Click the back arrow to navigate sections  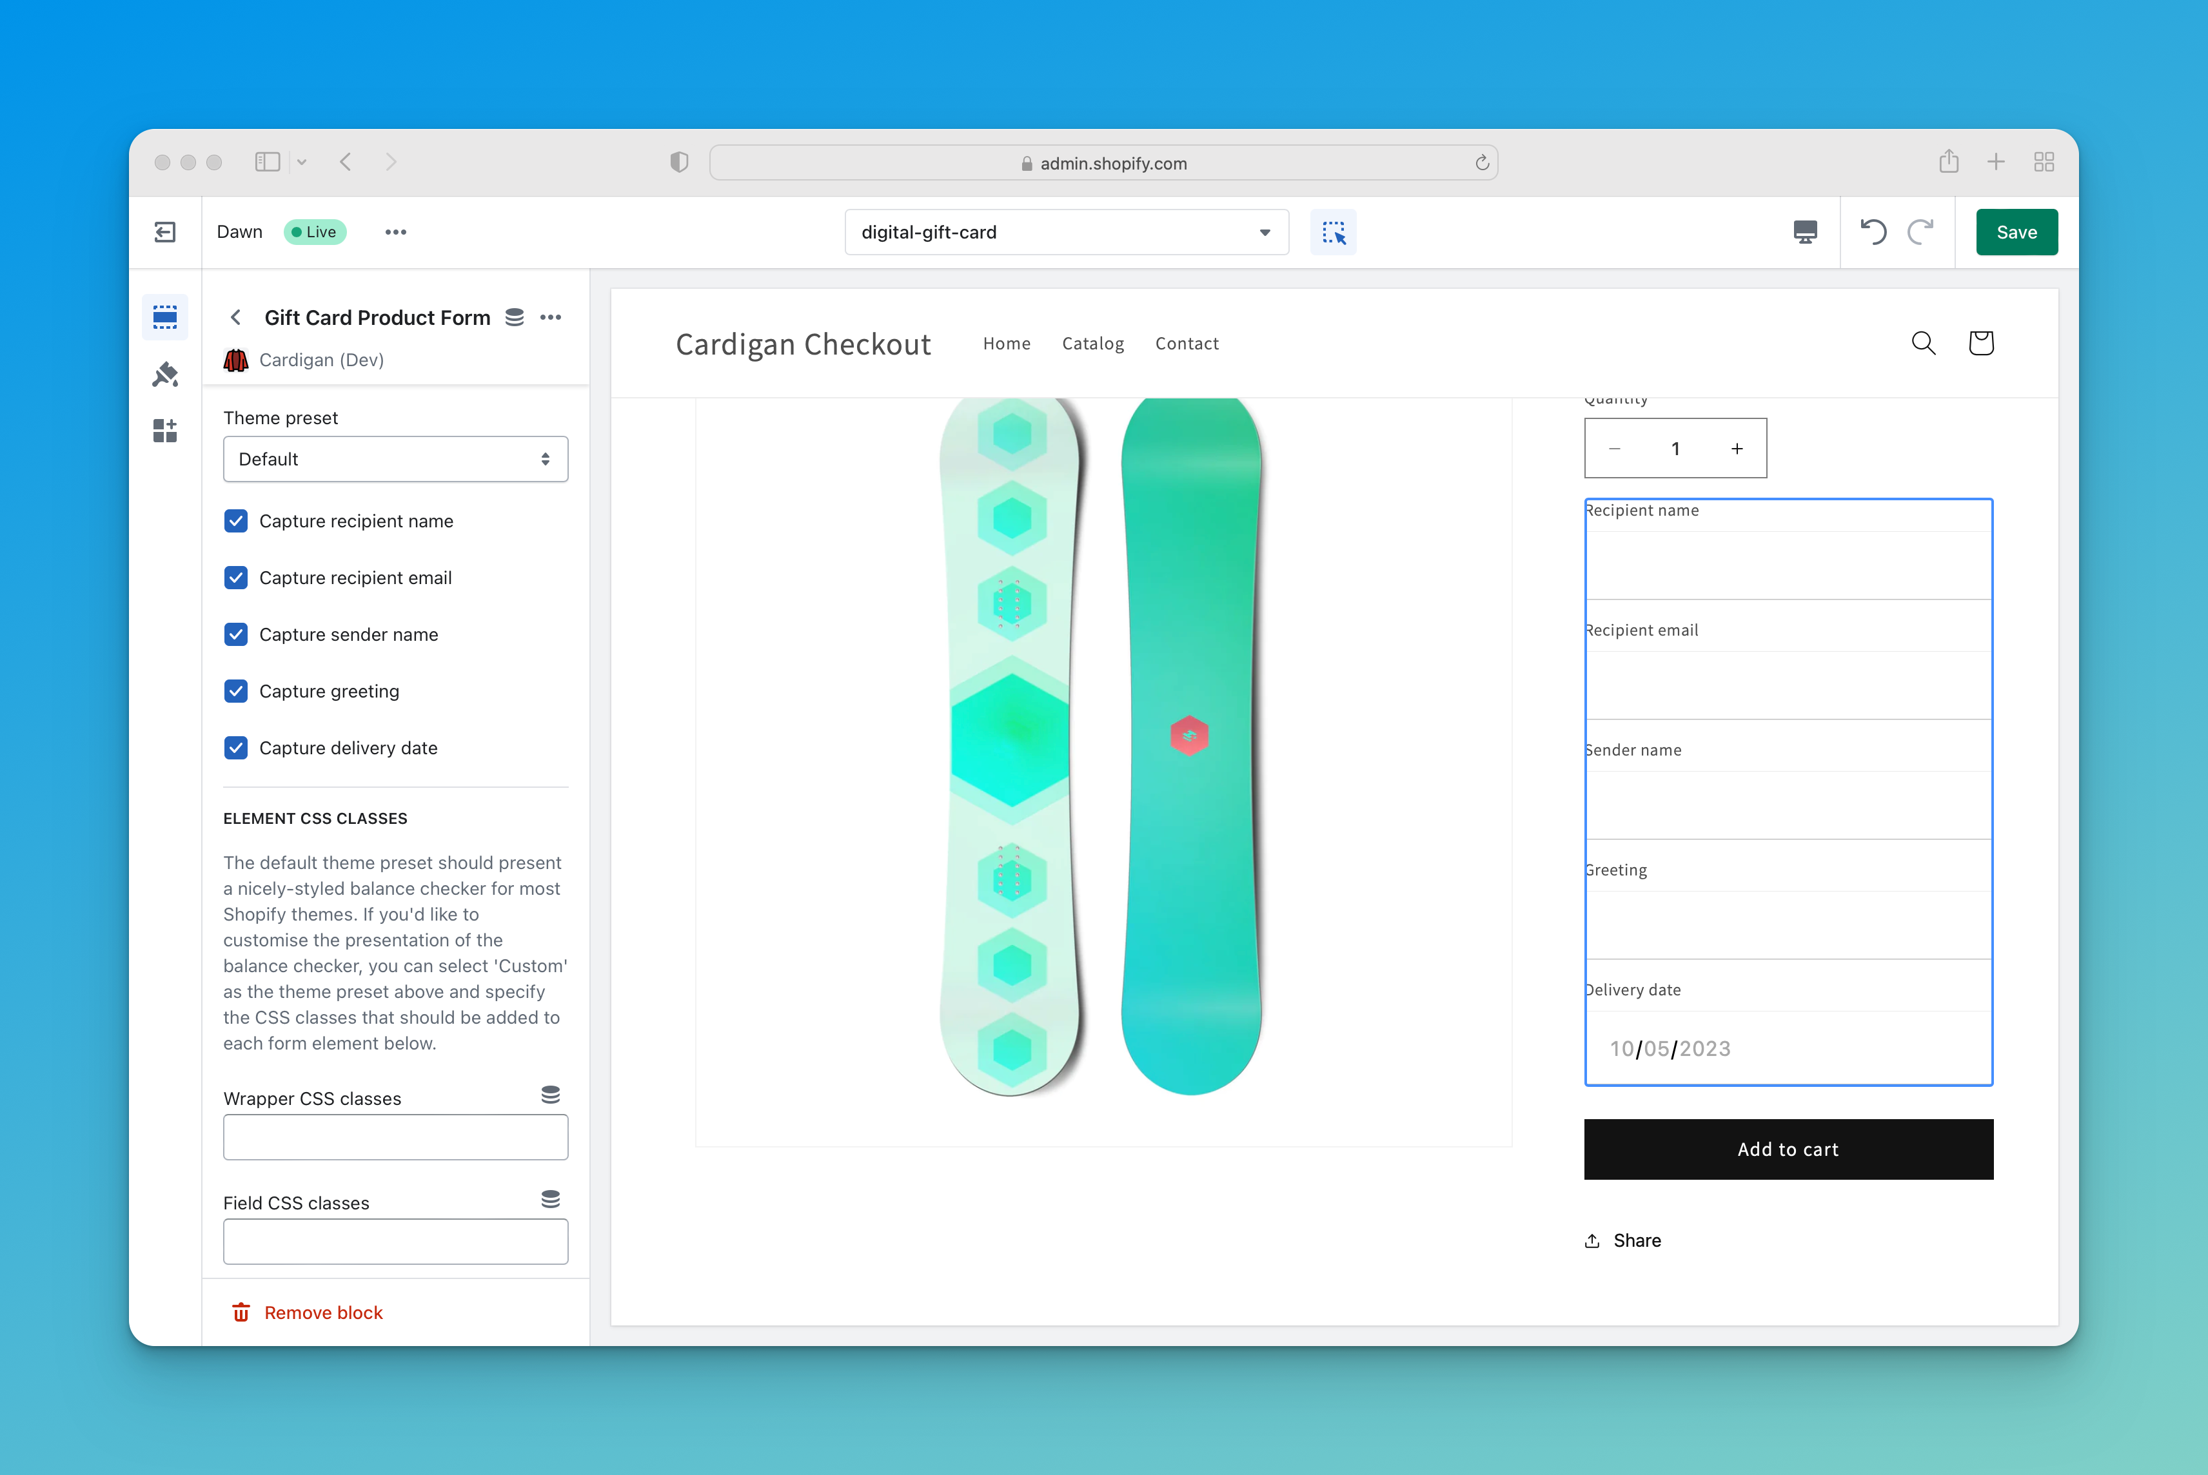coord(235,316)
